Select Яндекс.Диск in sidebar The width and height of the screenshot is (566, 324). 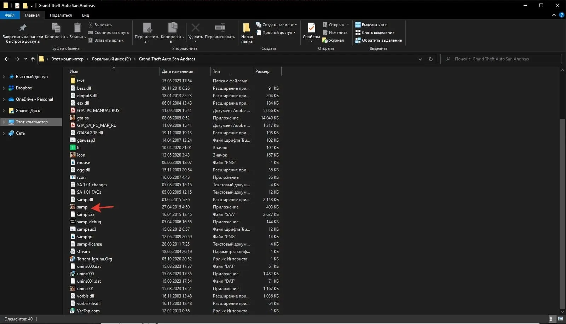pos(28,111)
